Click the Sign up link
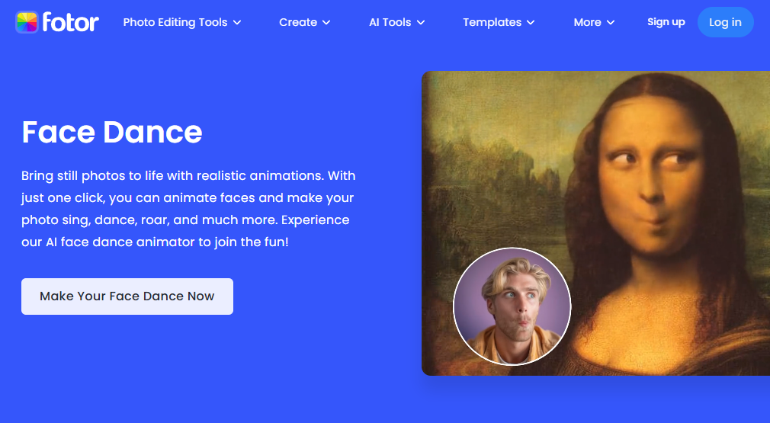 click(666, 22)
